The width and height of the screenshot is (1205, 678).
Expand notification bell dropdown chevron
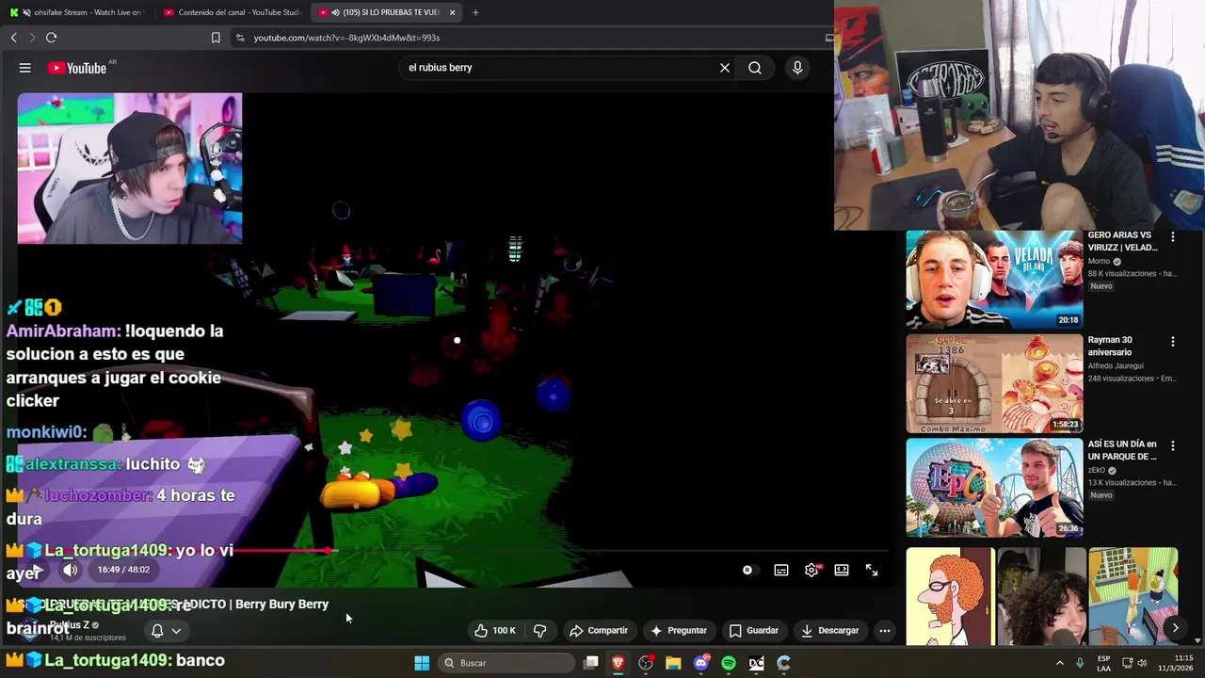pos(176,631)
